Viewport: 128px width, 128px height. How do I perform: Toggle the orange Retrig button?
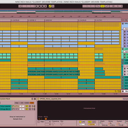tap(46, 119)
